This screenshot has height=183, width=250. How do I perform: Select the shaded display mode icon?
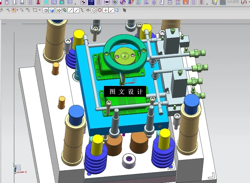point(46,10)
